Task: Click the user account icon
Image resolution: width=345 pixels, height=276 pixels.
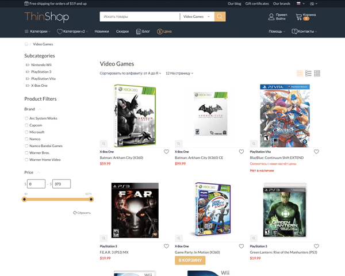Action: point(271,17)
